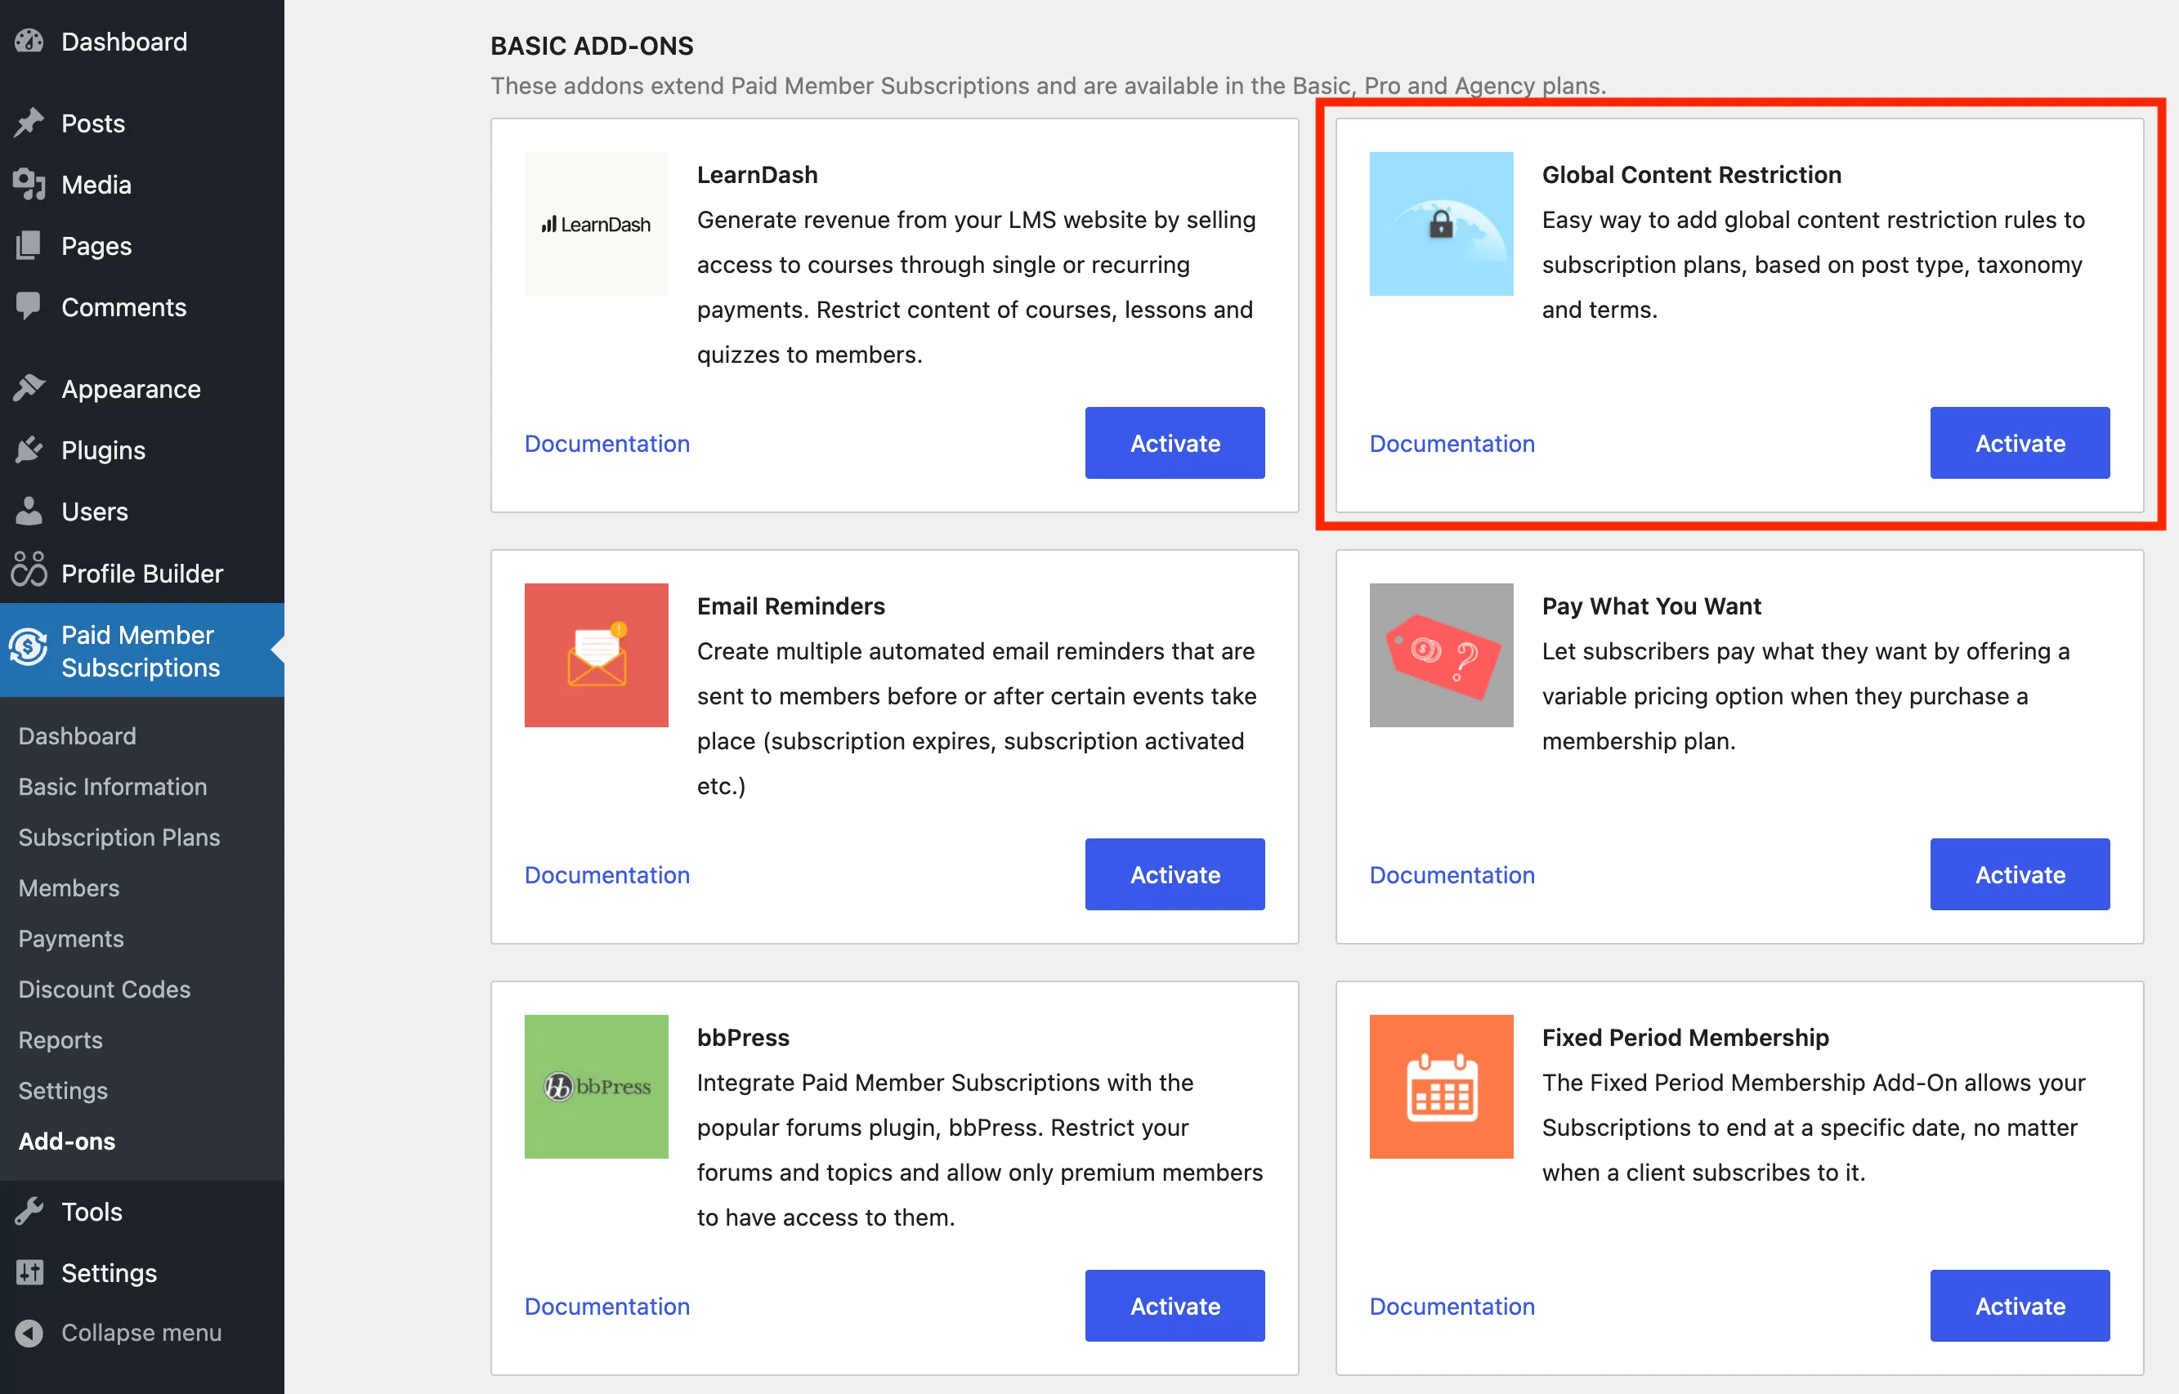Open Global Content Restriction Documentation link
2179x1394 pixels.
[1451, 444]
